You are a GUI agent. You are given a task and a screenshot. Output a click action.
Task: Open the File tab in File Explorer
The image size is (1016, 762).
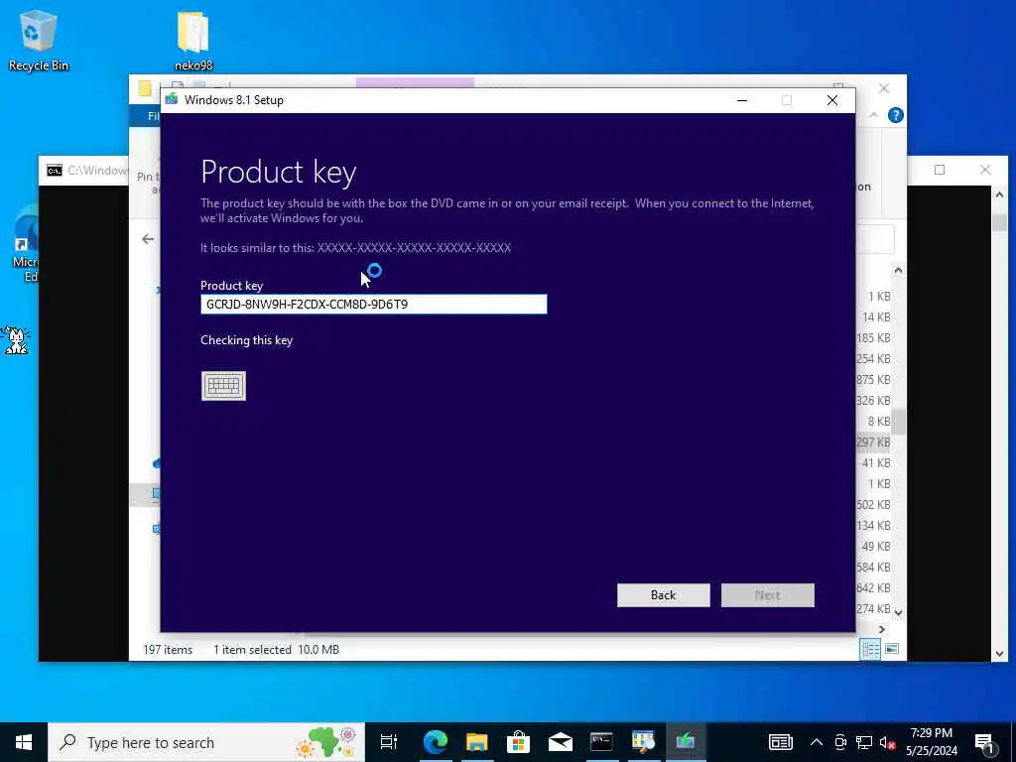click(x=153, y=116)
